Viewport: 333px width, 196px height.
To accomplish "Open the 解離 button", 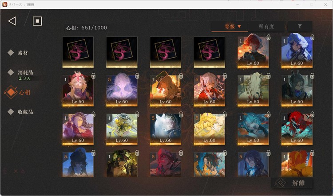I will [292, 183].
